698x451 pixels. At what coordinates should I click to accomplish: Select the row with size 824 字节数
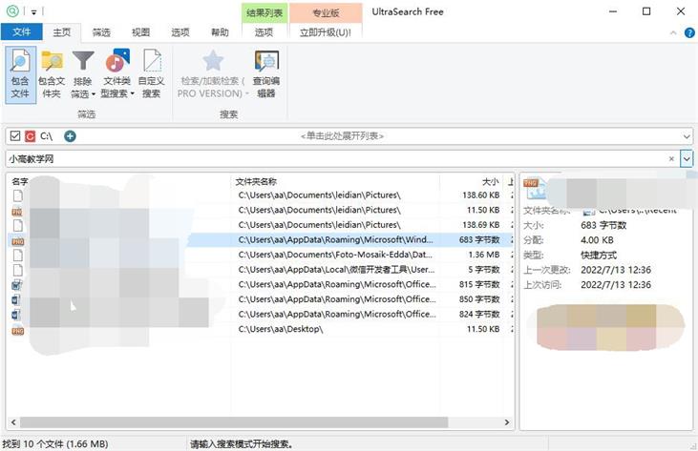point(261,314)
